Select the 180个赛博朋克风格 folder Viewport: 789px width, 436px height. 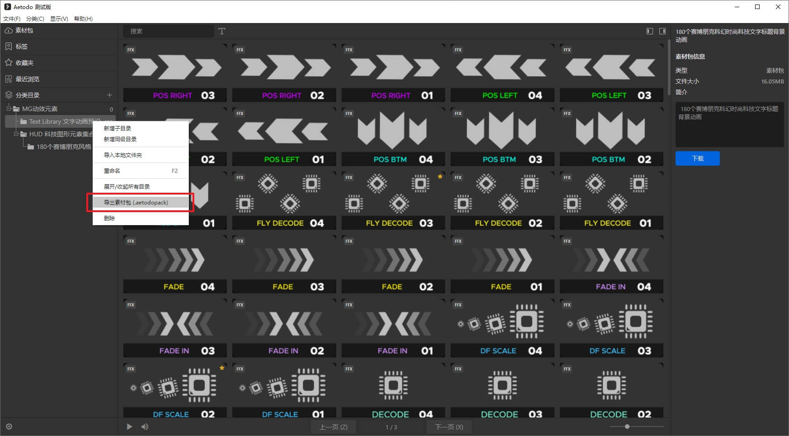coord(59,147)
